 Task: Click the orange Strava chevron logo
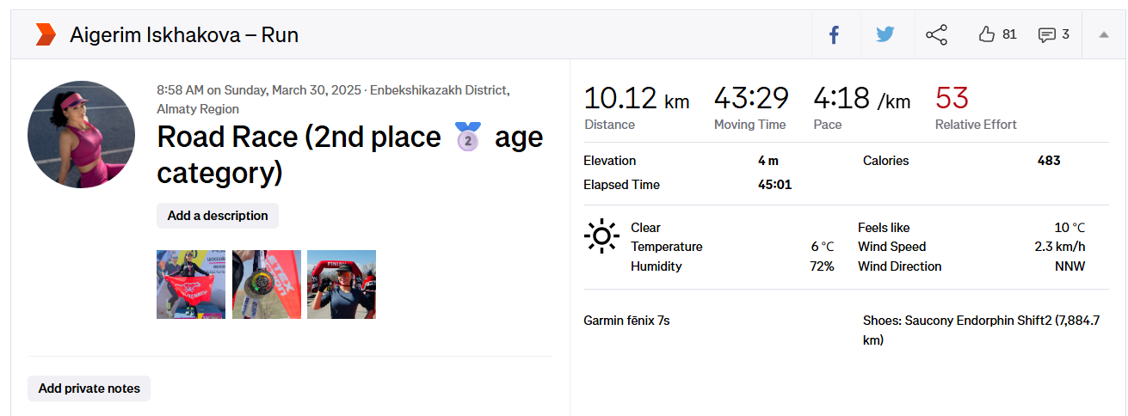[x=45, y=35]
